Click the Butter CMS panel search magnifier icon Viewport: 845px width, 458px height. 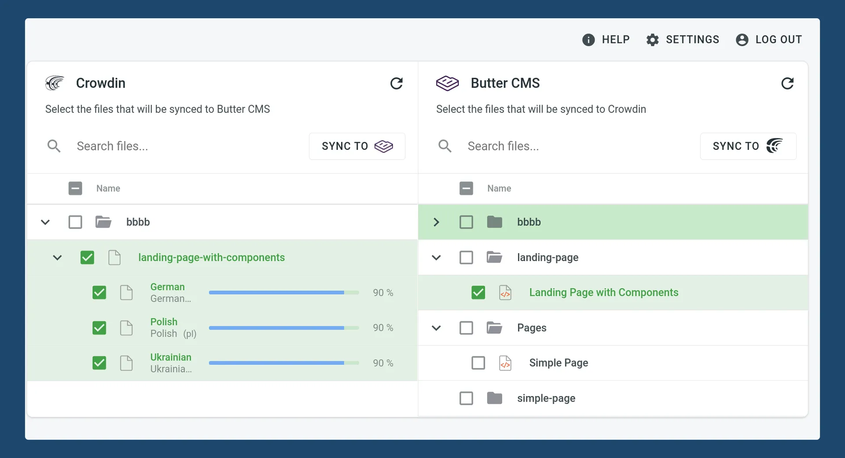[x=445, y=146]
